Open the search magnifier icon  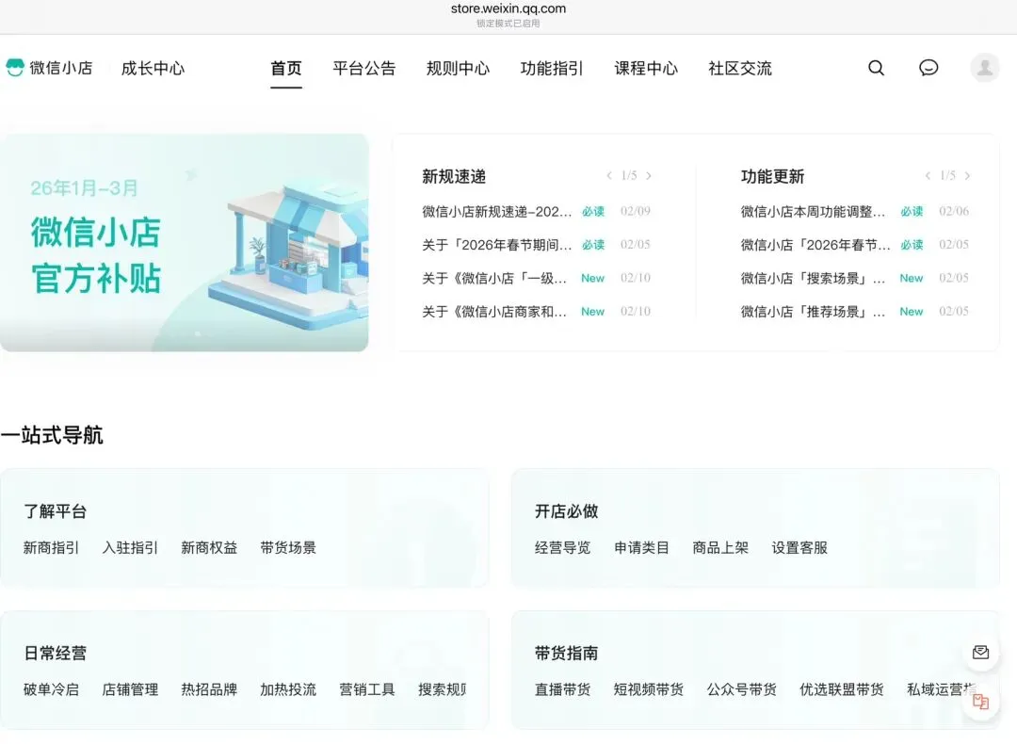[877, 68]
